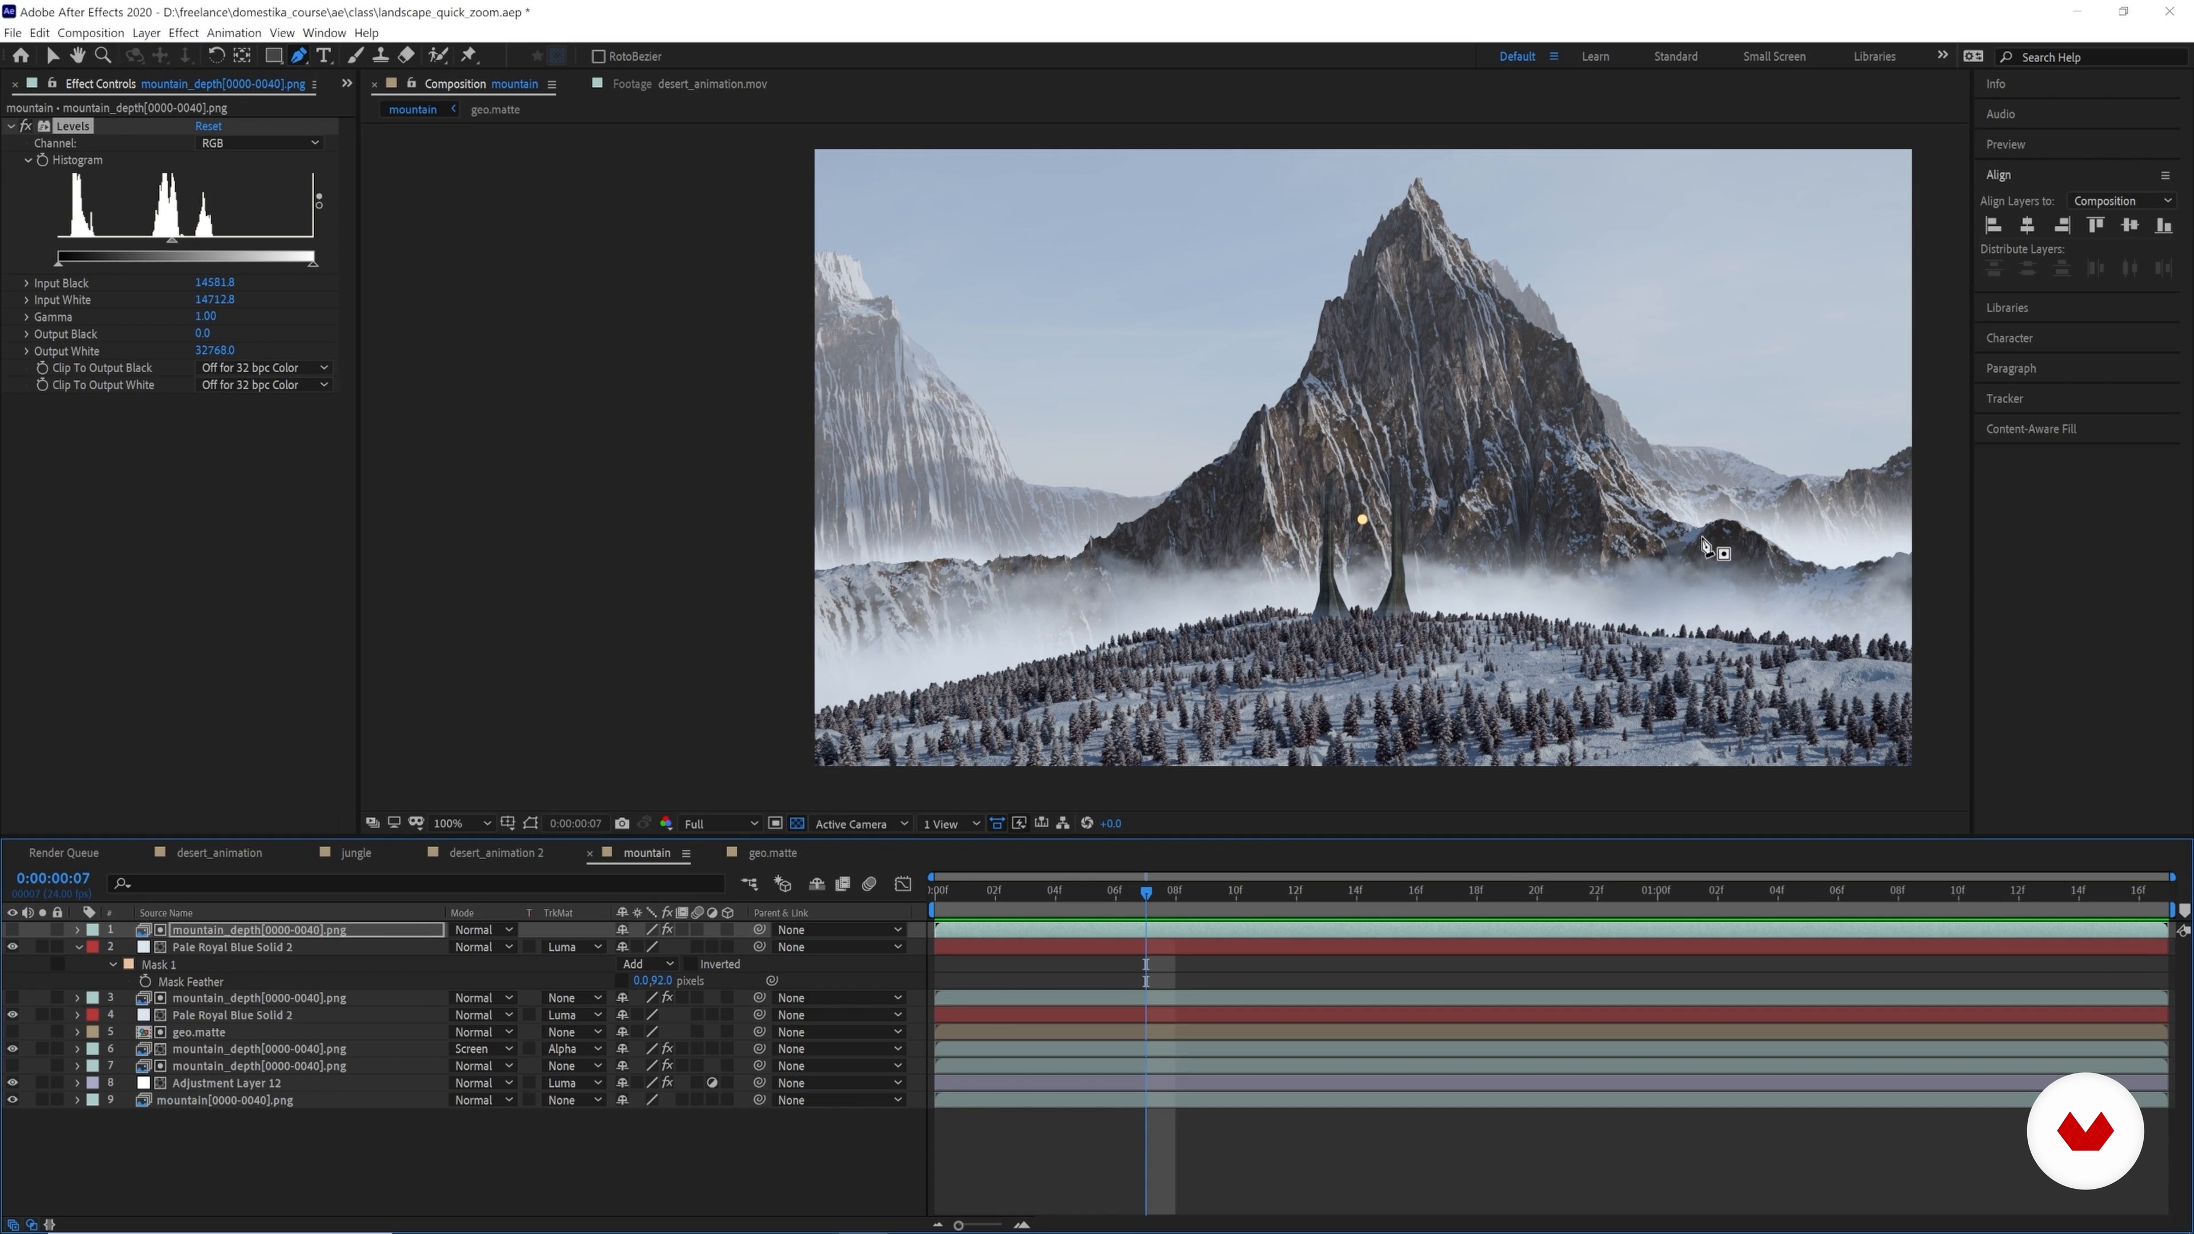The height and width of the screenshot is (1234, 2194).
Task: Select the Brush tool
Action: point(356,55)
